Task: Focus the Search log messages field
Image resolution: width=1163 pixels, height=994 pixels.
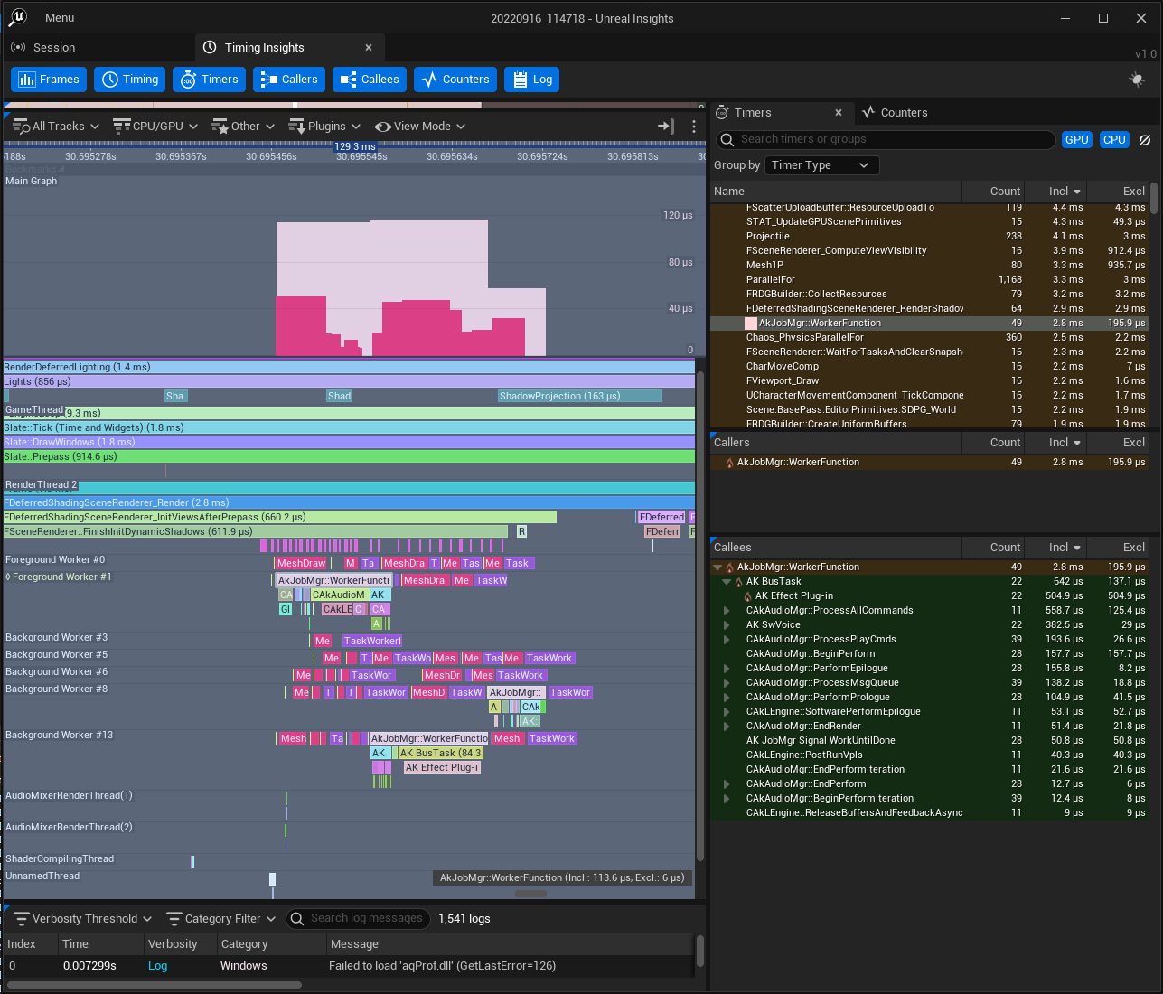Action: [359, 919]
